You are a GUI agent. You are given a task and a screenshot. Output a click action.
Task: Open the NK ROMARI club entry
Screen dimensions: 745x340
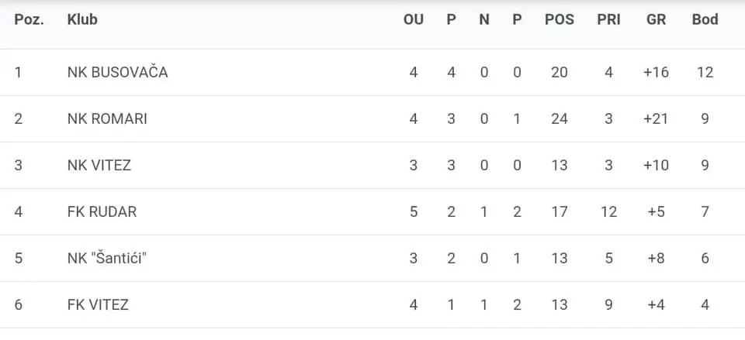coord(107,118)
